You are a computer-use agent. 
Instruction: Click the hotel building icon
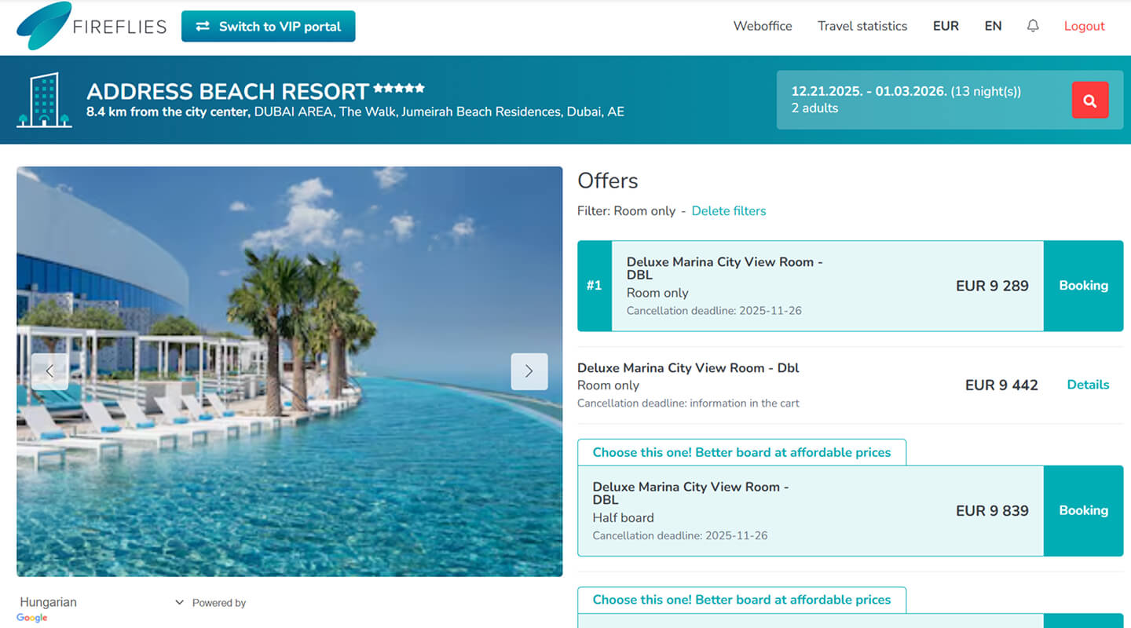tap(44, 100)
